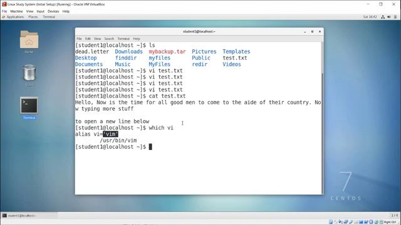Click the VirtualBox keyboard capture indicator
The height and width of the screenshot is (225, 401).
381,222
